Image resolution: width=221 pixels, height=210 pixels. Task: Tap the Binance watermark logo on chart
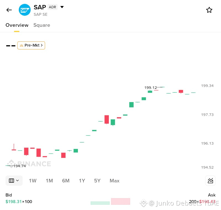(11, 164)
